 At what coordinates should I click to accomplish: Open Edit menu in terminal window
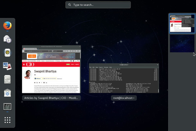pyautogui.click(x=93, y=67)
